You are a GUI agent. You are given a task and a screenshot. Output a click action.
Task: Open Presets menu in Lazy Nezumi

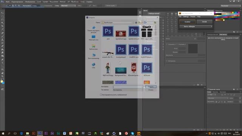(193, 17)
